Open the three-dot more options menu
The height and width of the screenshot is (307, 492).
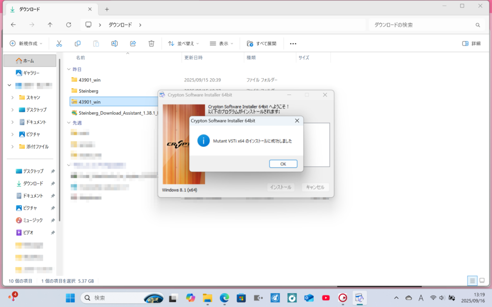point(293,43)
